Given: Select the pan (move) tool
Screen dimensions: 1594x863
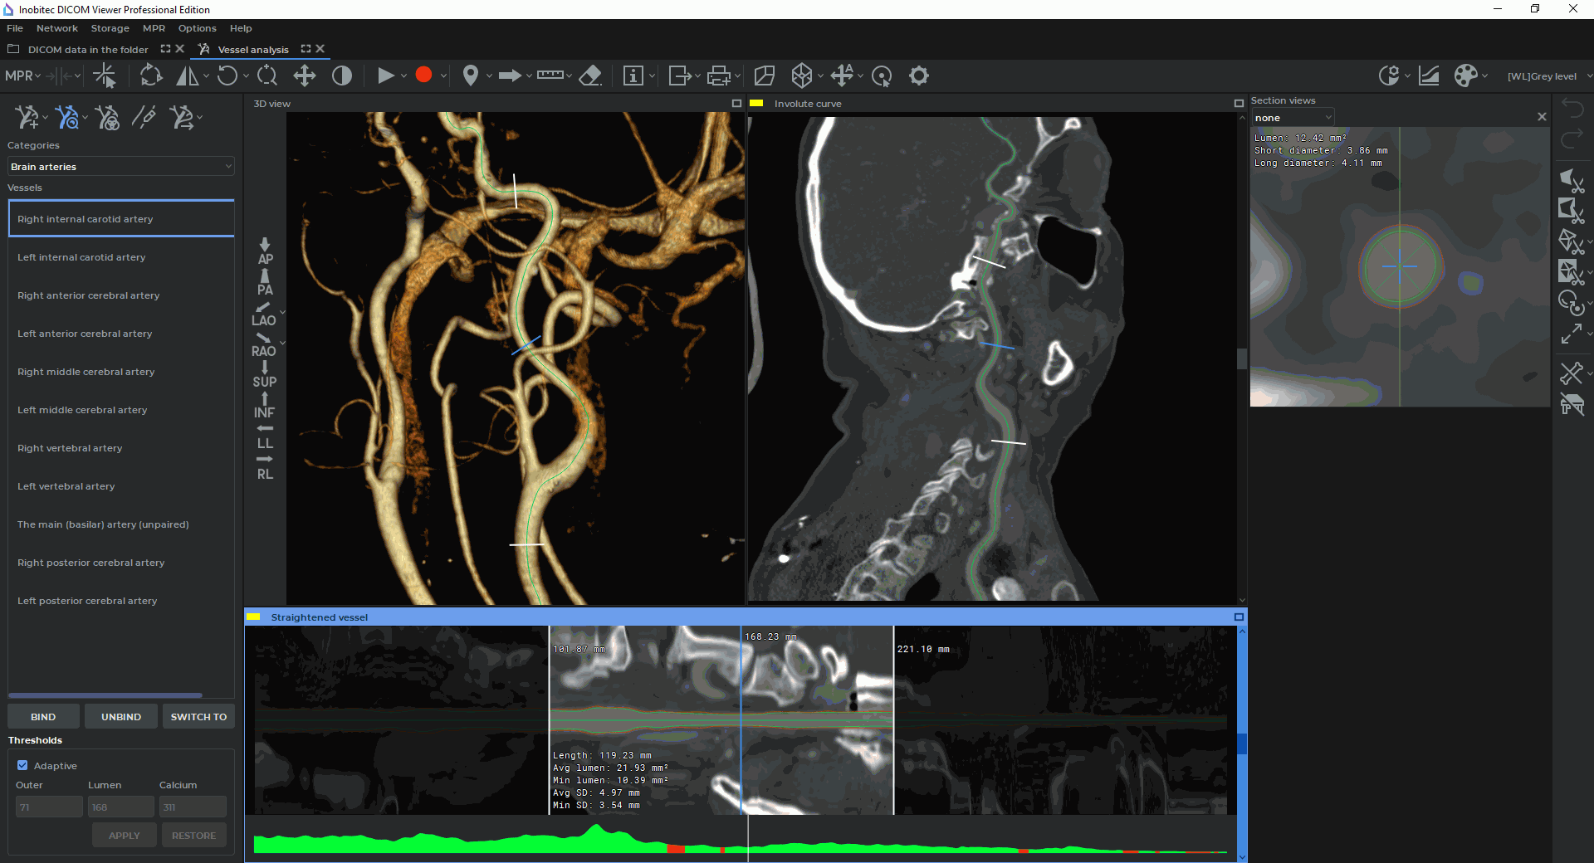Looking at the screenshot, I should [305, 76].
